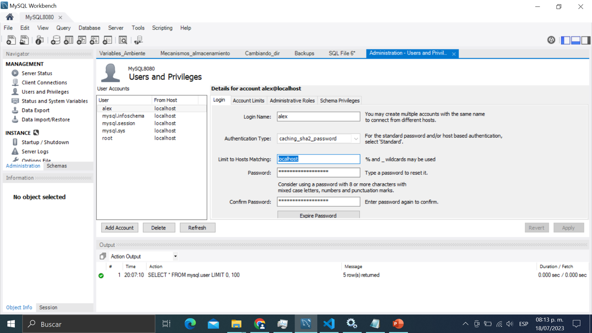Viewport: 592px width, 333px height.
Task: Click the Add Account button
Action: pos(119,228)
